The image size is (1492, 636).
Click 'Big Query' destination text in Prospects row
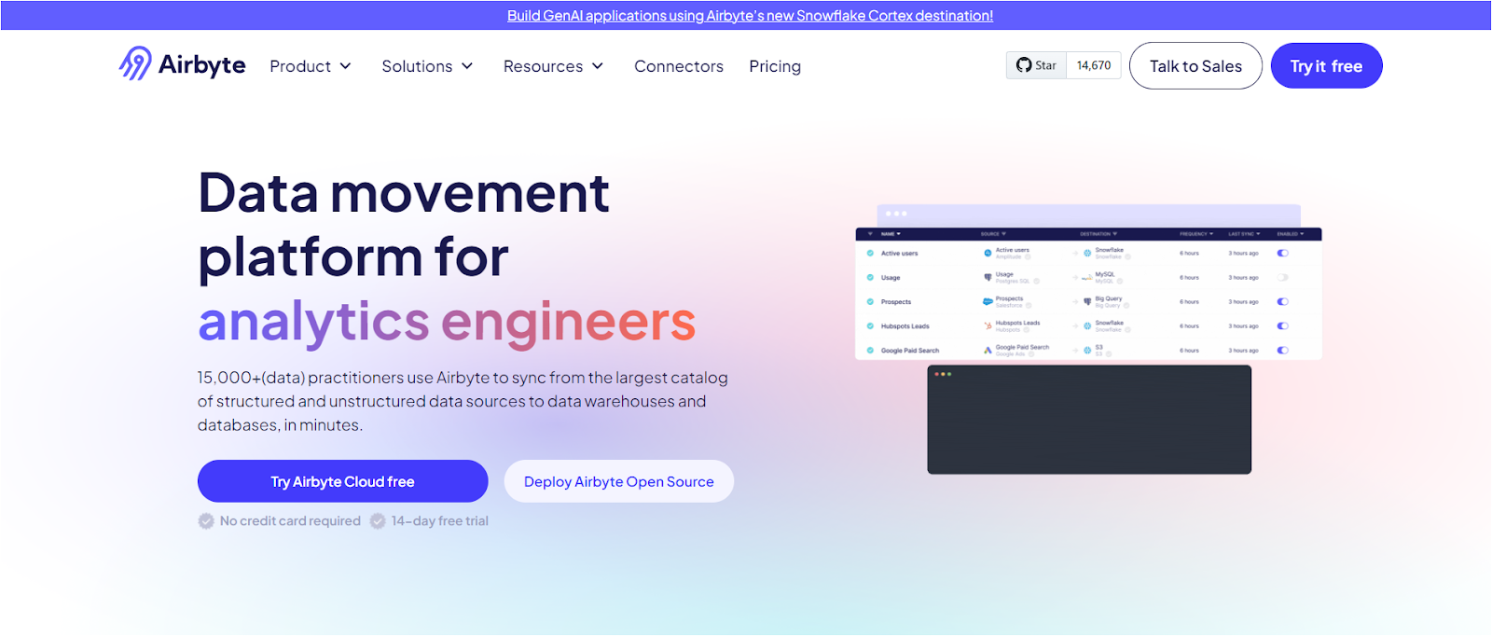1109,298
